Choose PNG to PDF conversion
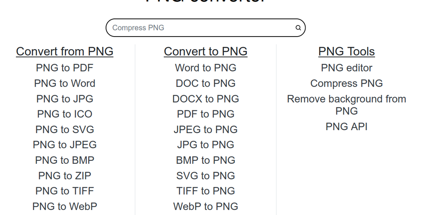 tap(64, 68)
